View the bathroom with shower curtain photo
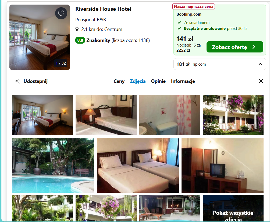The width and height of the screenshot is (270, 222). [170, 115]
